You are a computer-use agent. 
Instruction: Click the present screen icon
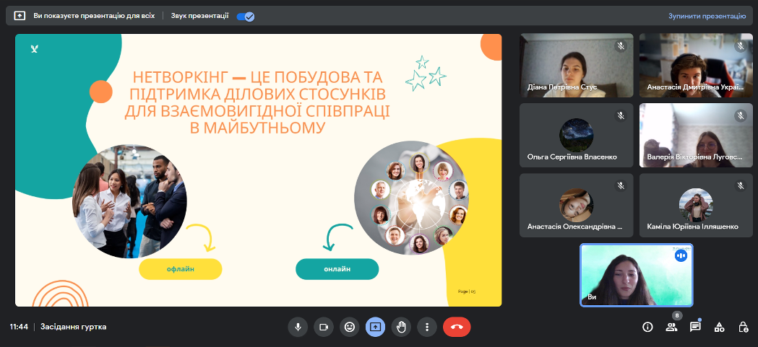(x=375, y=327)
